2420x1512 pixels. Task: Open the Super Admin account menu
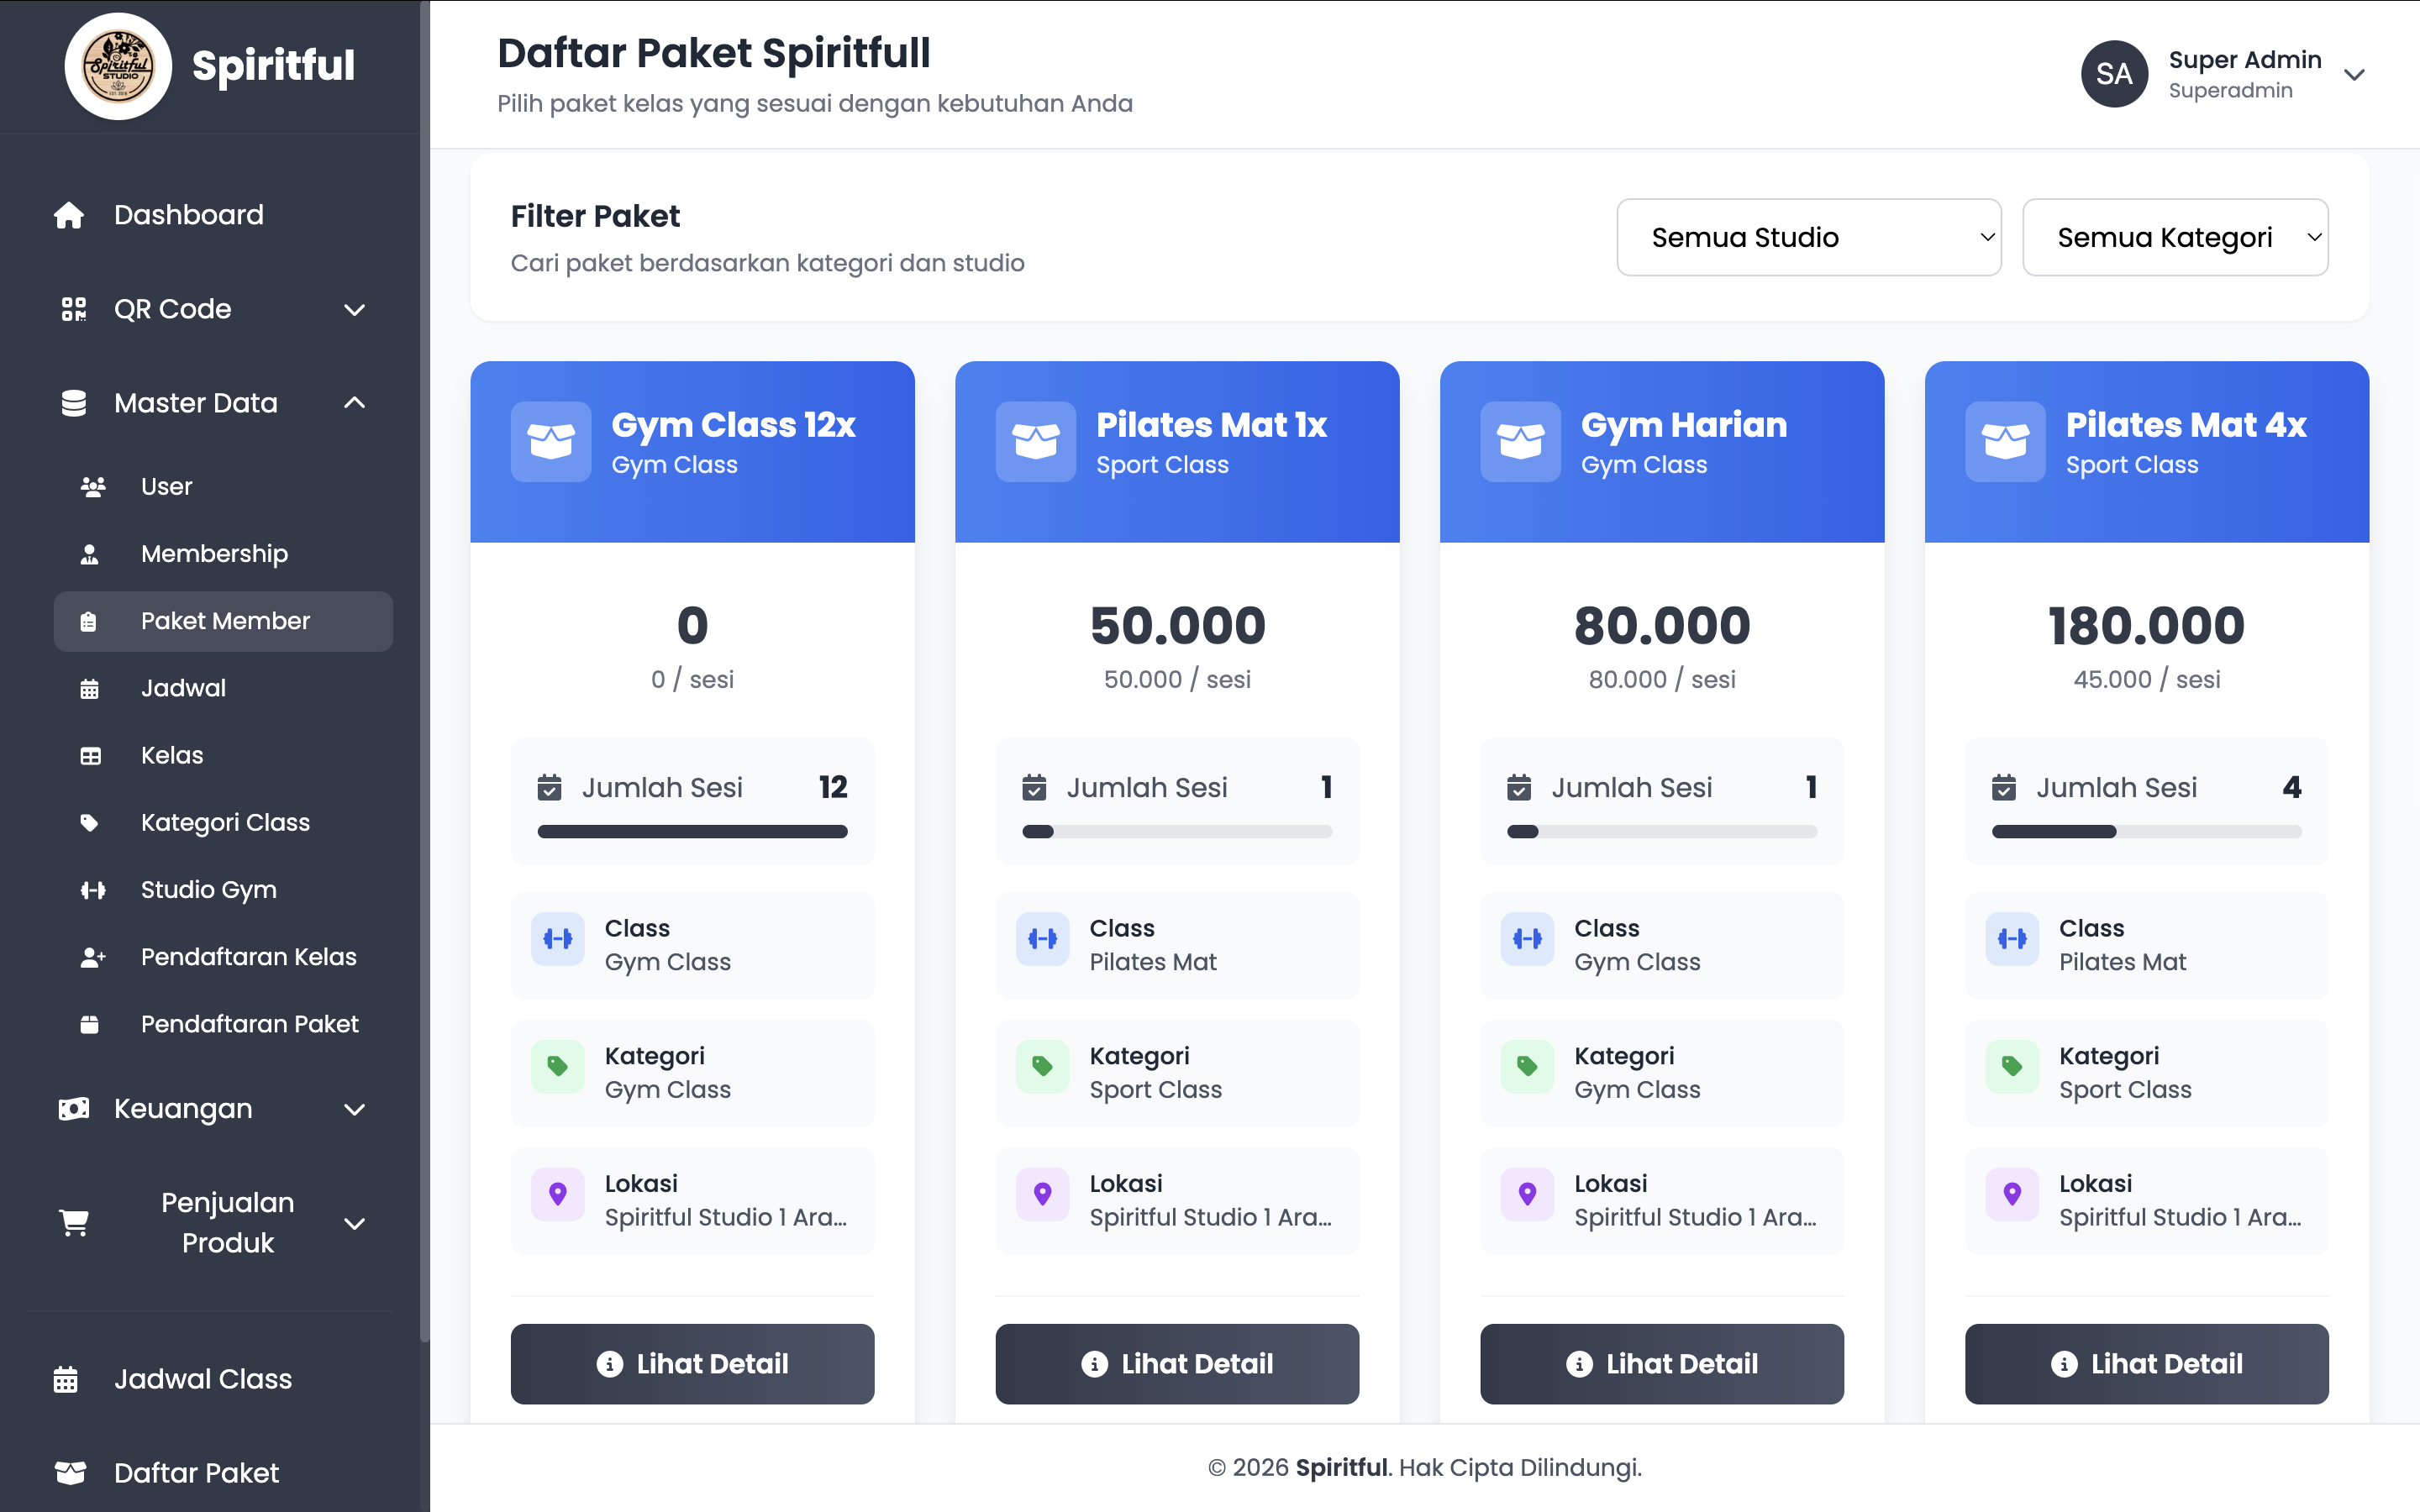point(2354,75)
